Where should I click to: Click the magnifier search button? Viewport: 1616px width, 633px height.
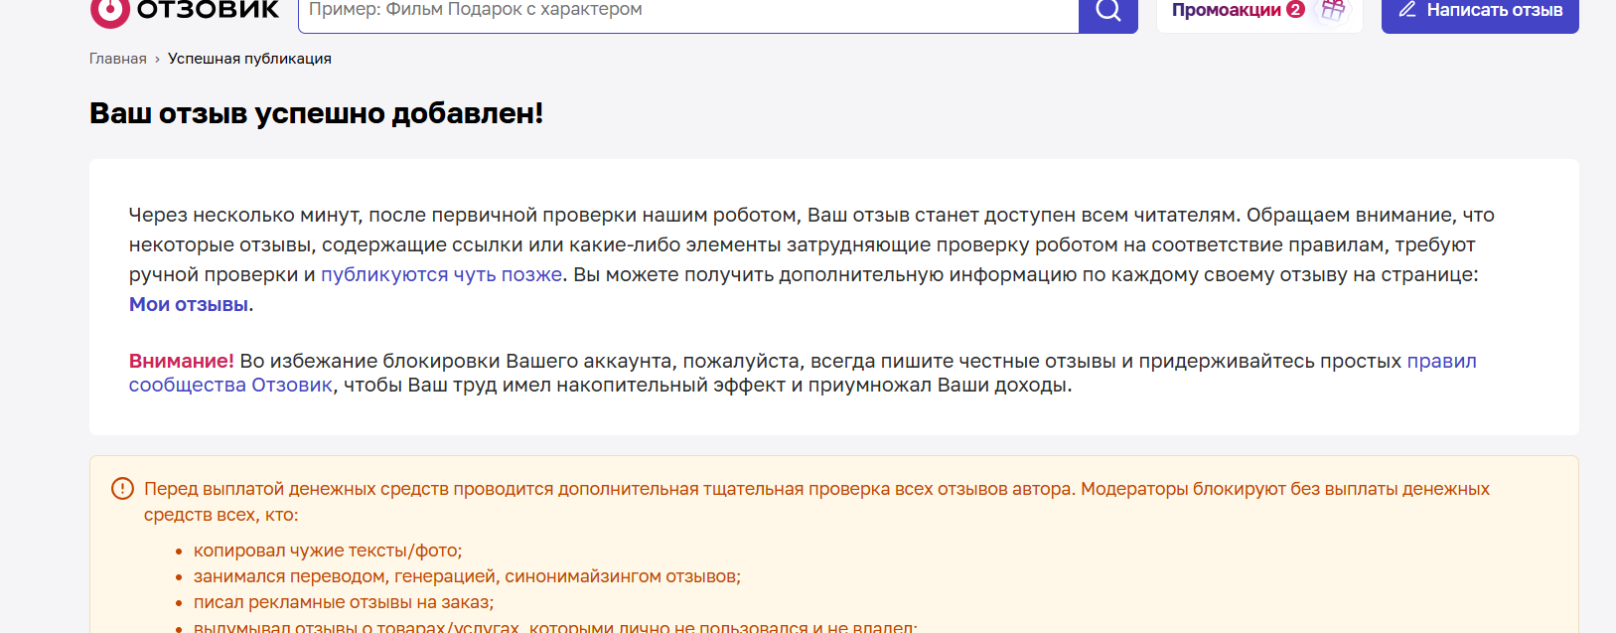pyautogui.click(x=1108, y=13)
